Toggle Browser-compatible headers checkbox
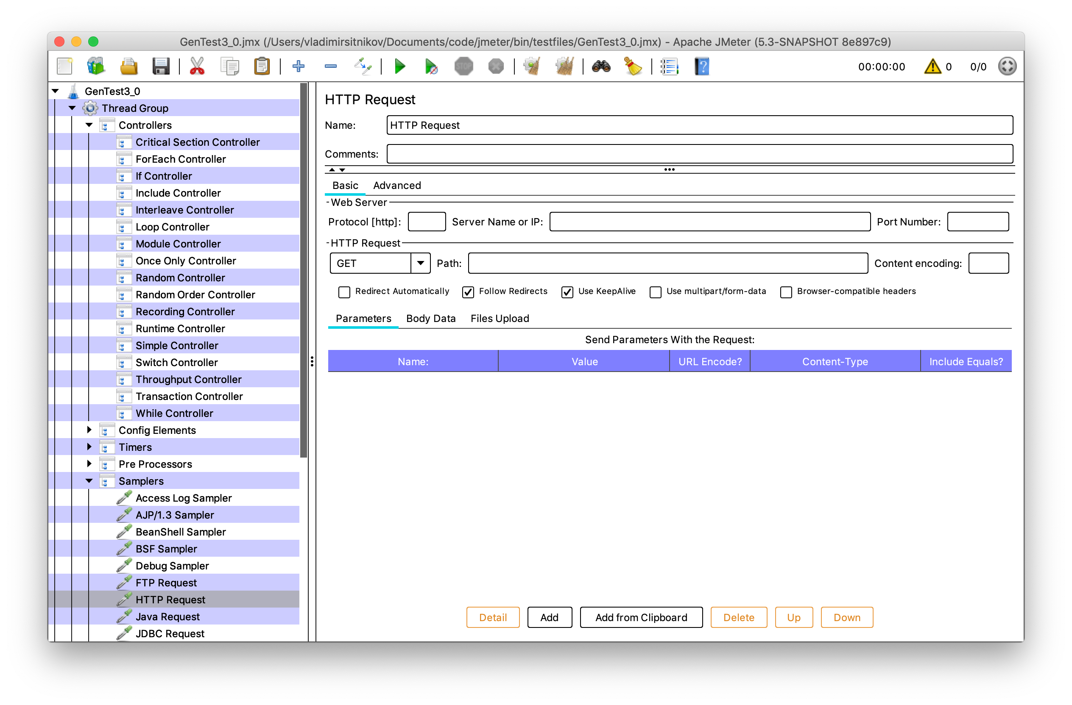 pos(786,292)
